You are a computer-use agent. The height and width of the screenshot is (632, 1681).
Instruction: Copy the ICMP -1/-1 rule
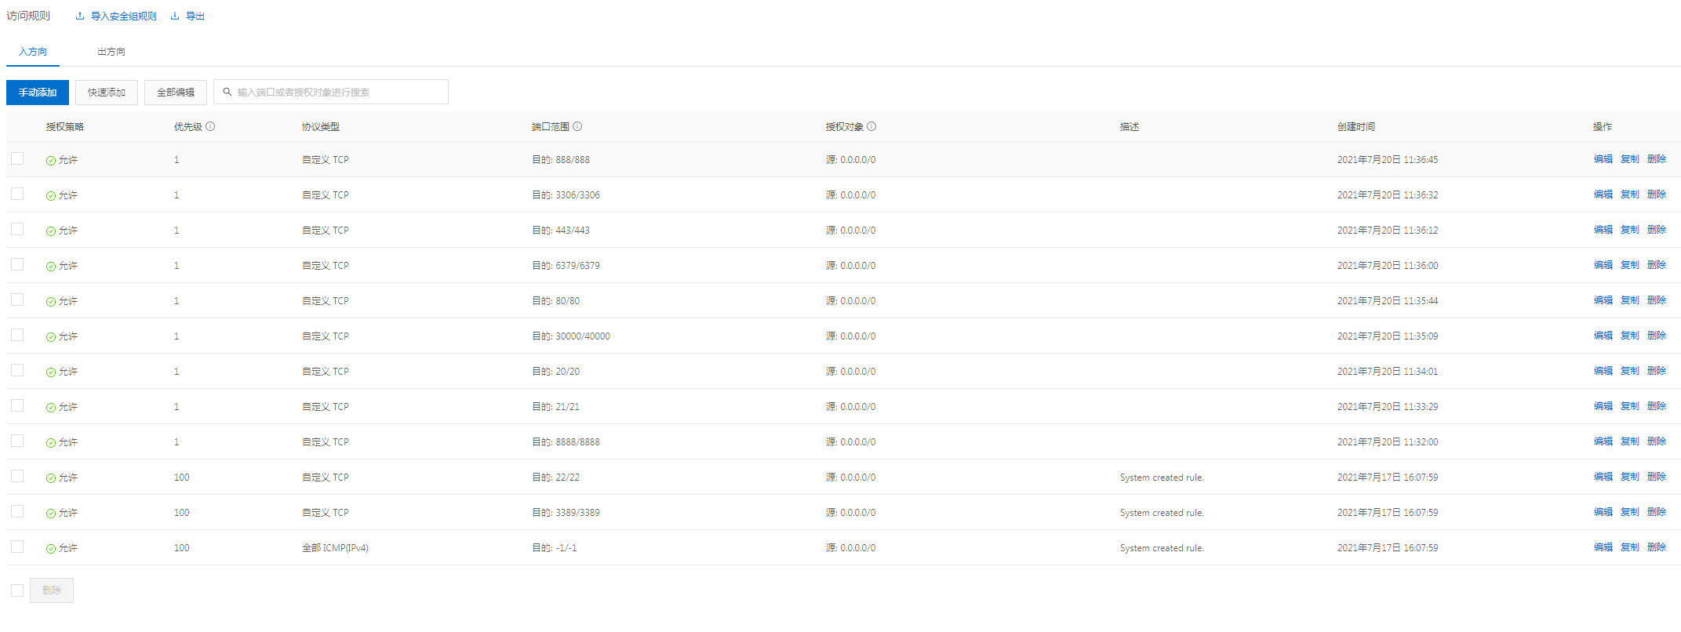[1630, 547]
